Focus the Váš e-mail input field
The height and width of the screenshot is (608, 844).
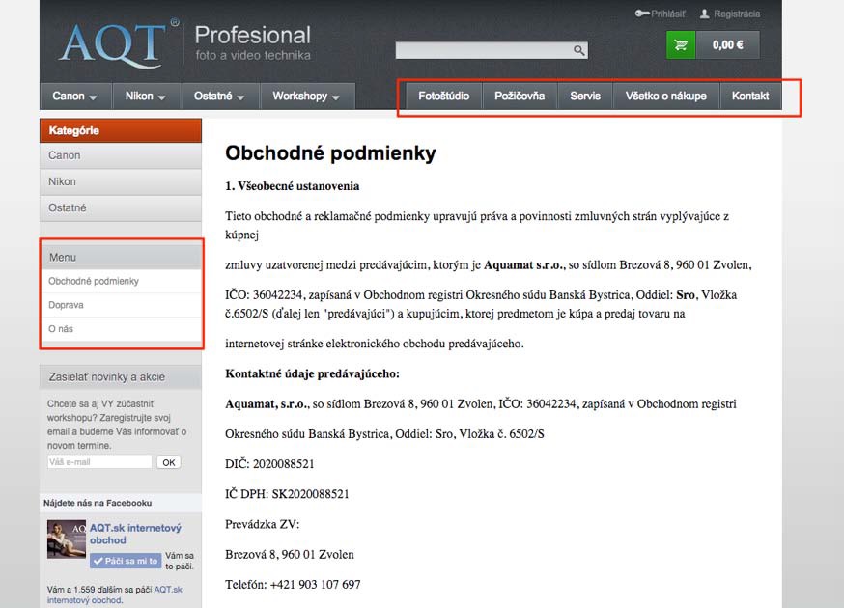click(99, 462)
